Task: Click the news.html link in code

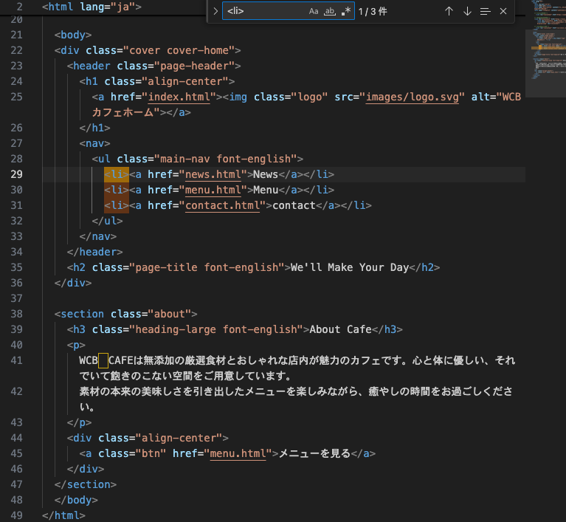Action: point(214,174)
